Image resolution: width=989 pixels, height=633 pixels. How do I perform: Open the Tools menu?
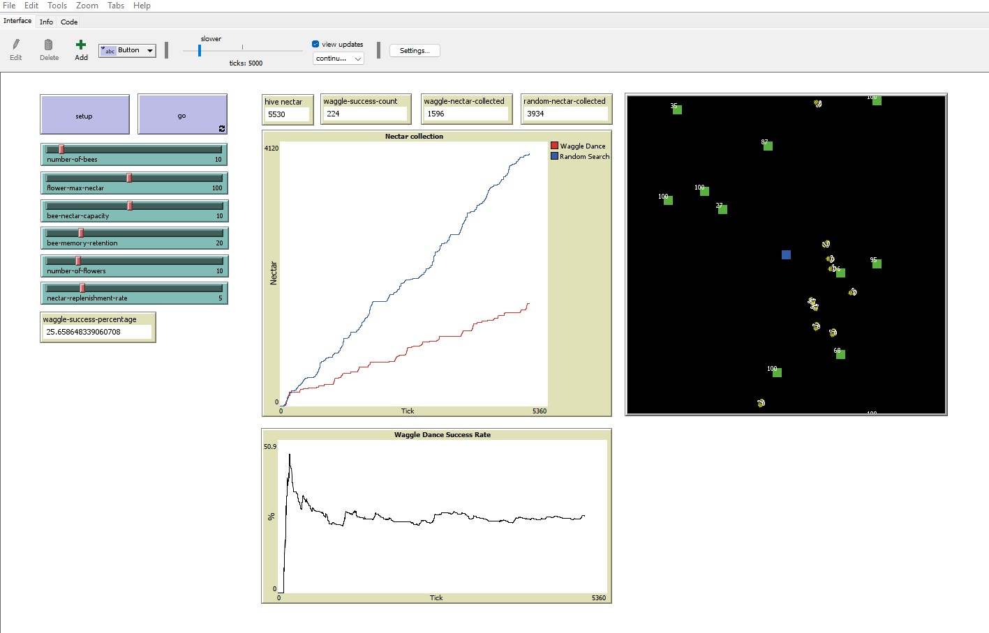click(57, 6)
